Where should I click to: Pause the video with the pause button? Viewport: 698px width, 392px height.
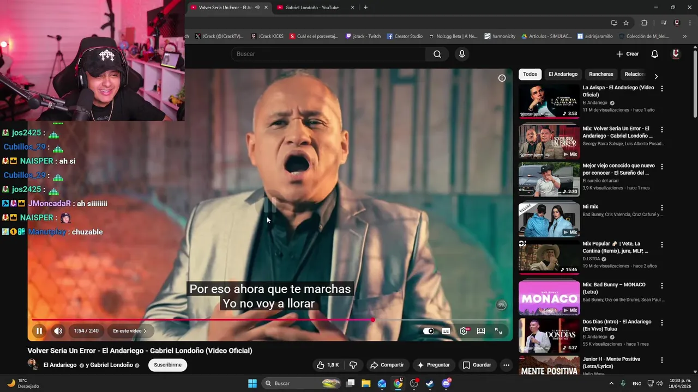click(x=39, y=331)
